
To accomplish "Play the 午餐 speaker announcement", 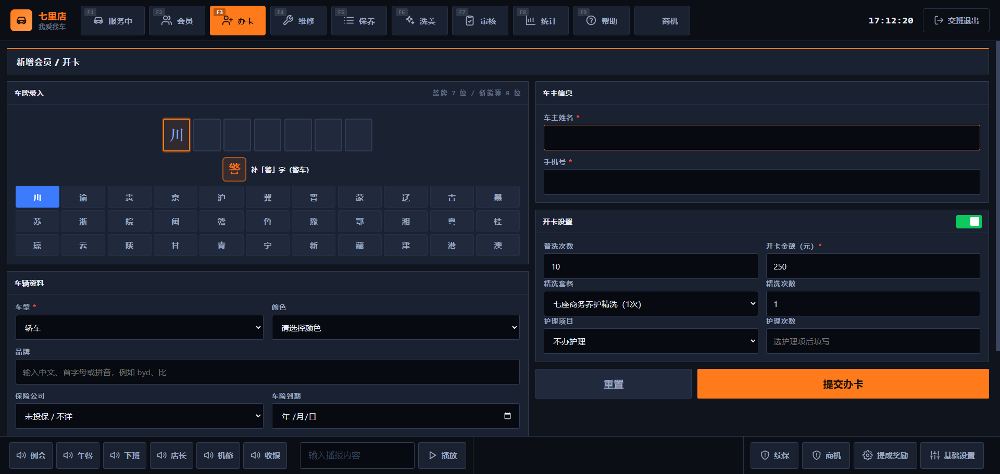I will [78, 455].
